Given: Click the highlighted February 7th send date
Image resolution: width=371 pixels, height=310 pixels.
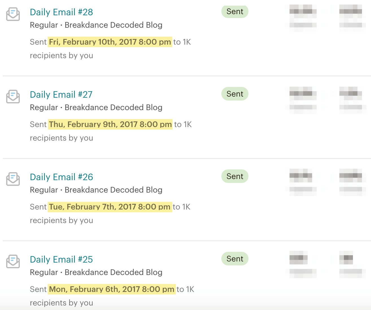Looking at the screenshot, I should (x=110, y=207).
